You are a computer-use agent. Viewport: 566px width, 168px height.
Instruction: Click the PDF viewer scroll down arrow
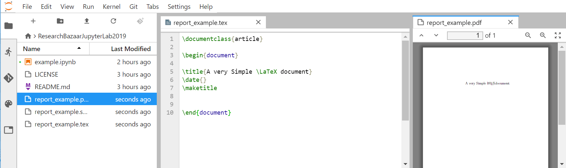562,164
